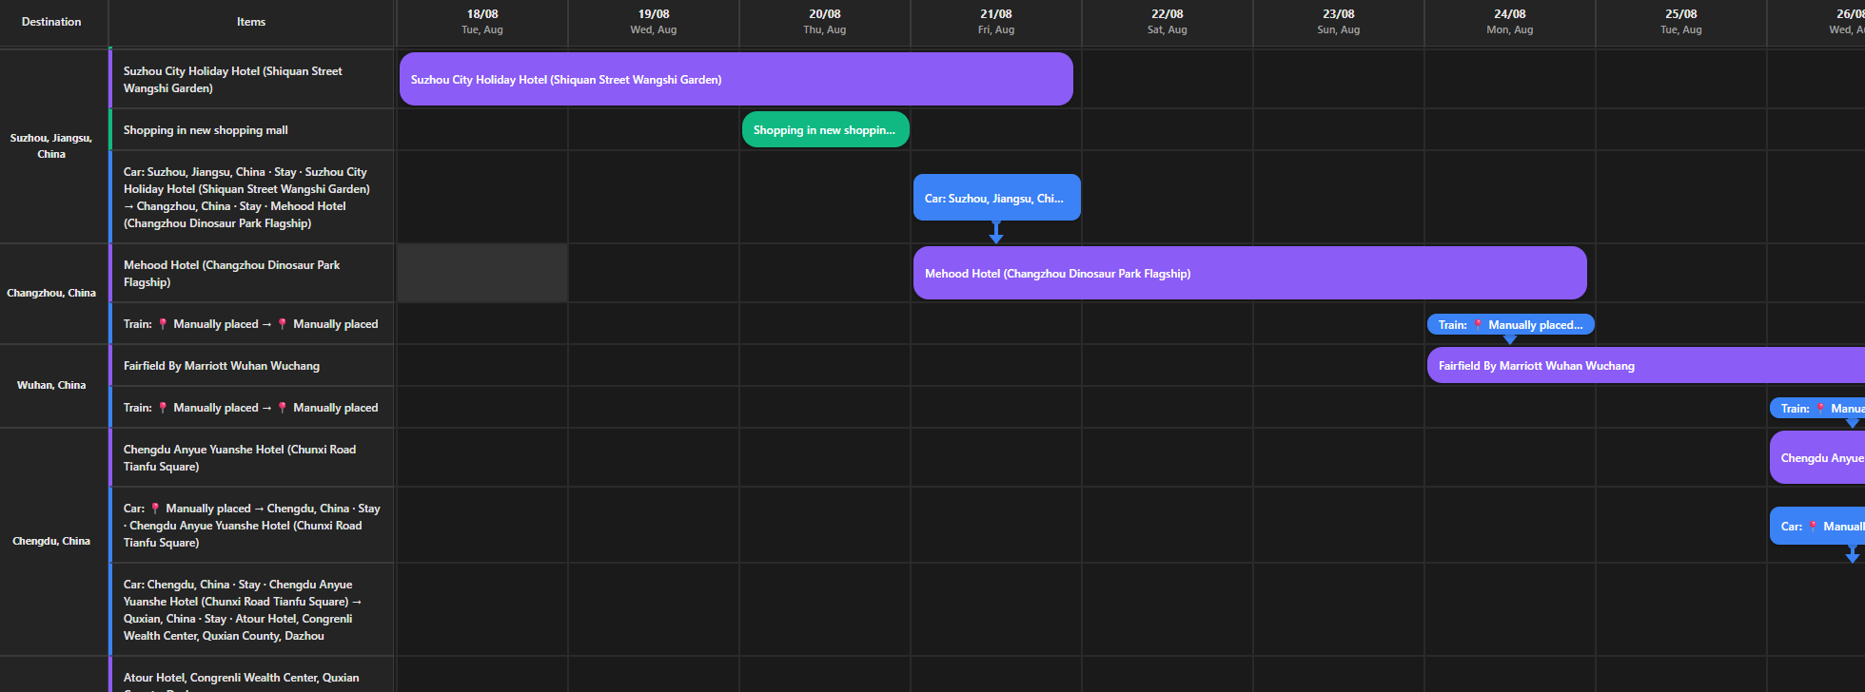Click the Destination column header

coord(52,22)
